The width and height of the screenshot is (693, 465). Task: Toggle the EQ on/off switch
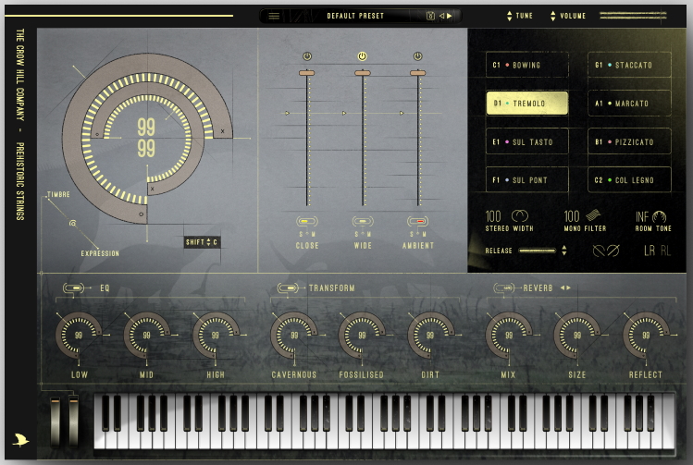(x=77, y=288)
